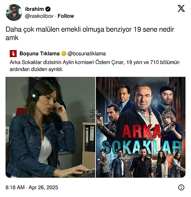Open the X logo link
The image size is (191, 197).
coord(181,8)
